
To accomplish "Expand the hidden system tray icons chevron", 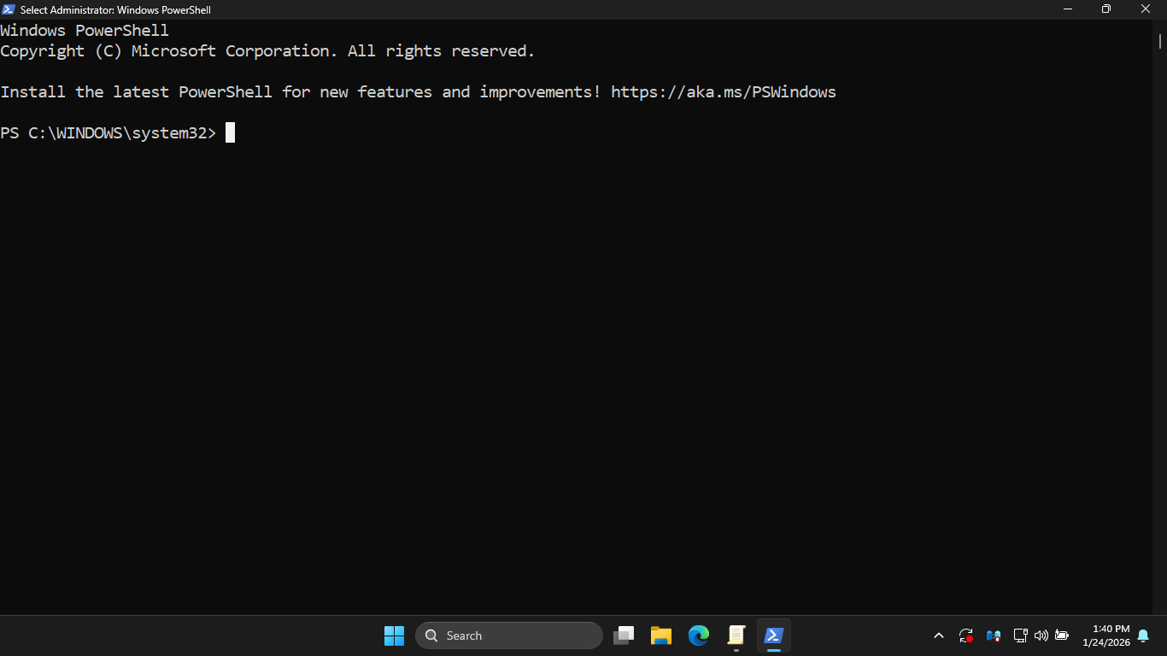I will pos(939,635).
